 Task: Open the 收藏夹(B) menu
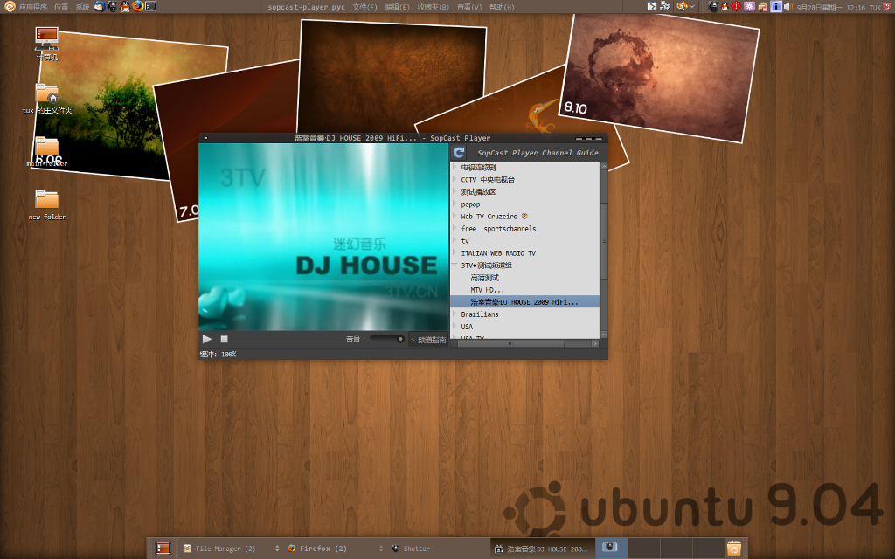tap(434, 7)
